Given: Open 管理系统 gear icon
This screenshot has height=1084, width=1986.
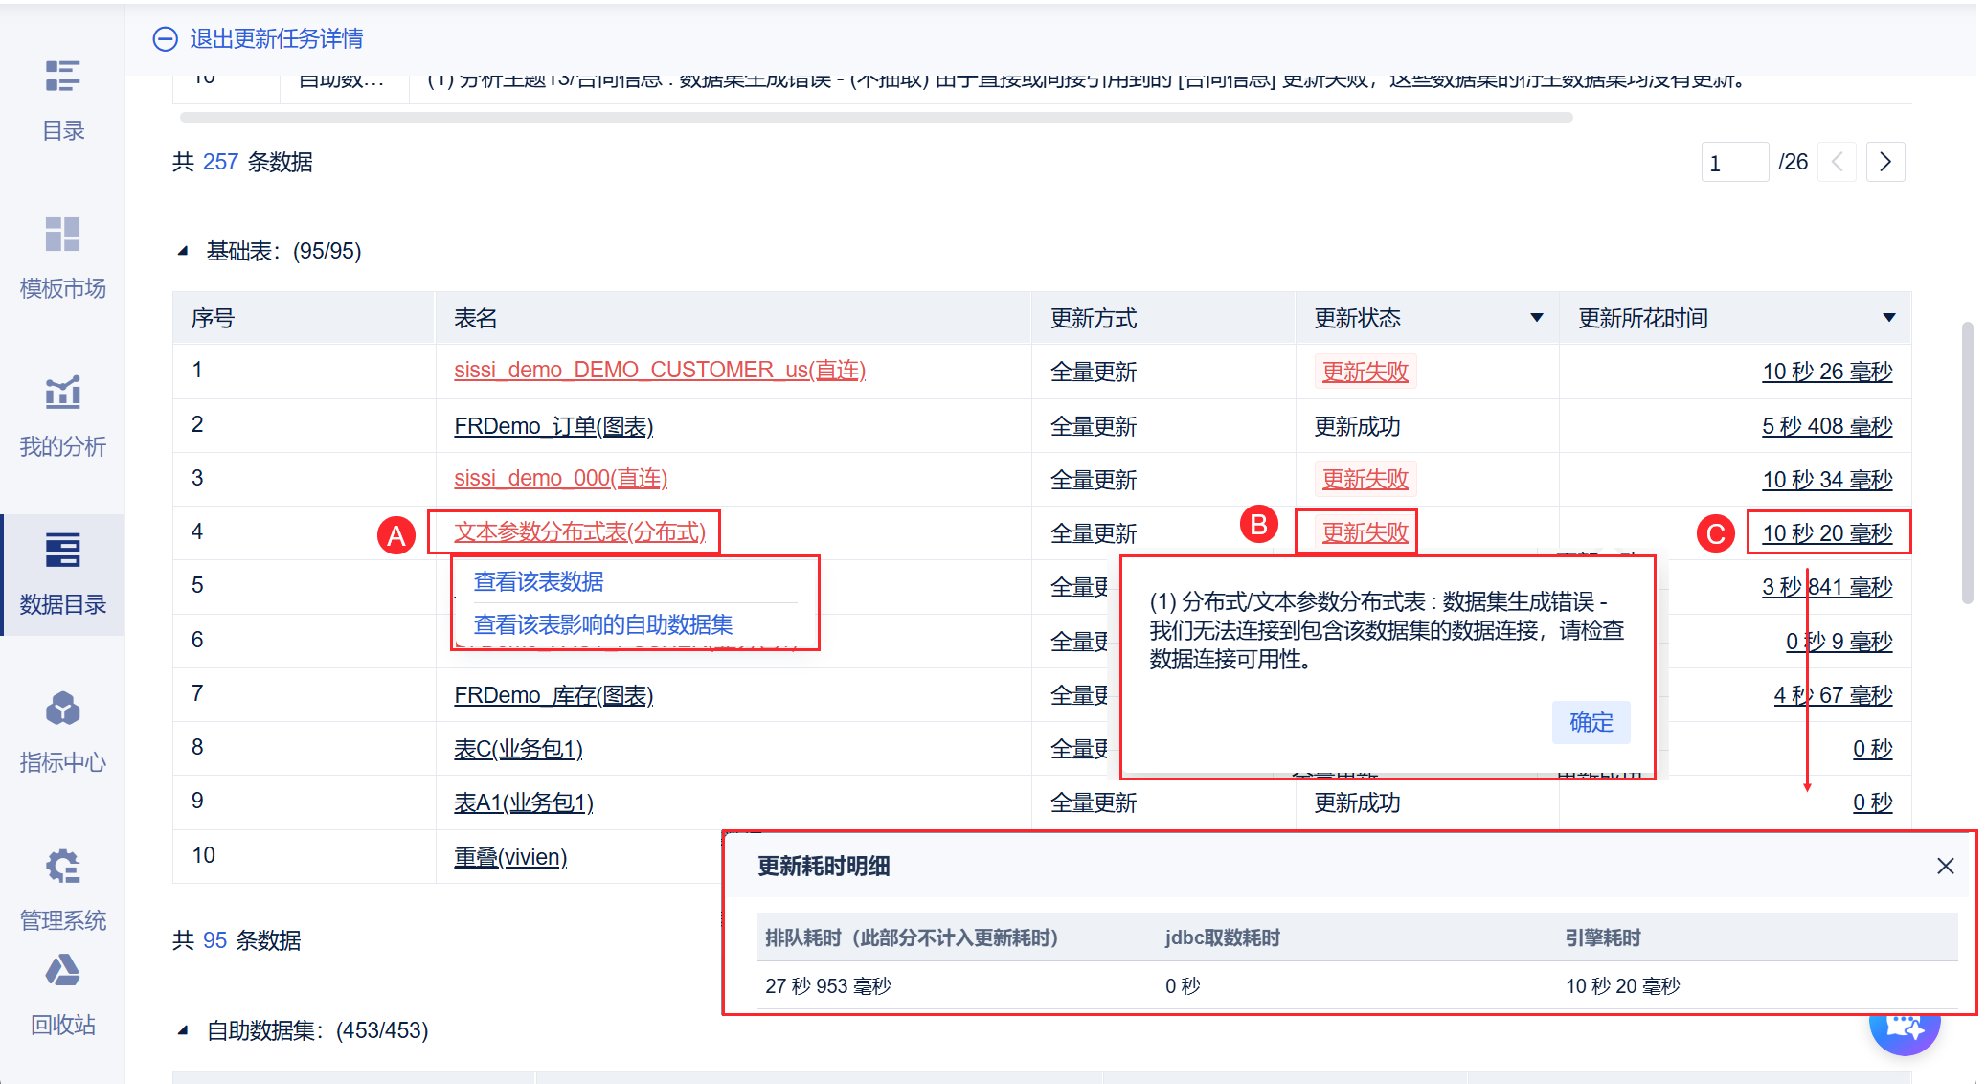Looking at the screenshot, I should (62, 867).
